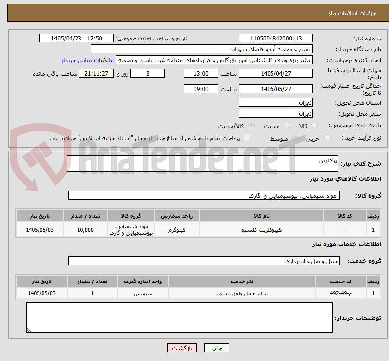Click the goods need date 1405/05/03
Viewport: 389px width, 361px height.
pyautogui.click(x=39, y=230)
